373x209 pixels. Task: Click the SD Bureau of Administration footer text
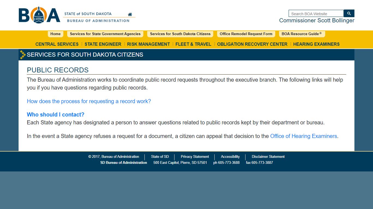(x=124, y=163)
